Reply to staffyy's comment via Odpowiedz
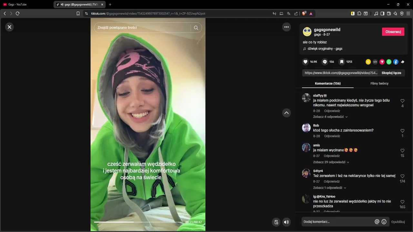This screenshot has height=232, width=413. (332, 111)
